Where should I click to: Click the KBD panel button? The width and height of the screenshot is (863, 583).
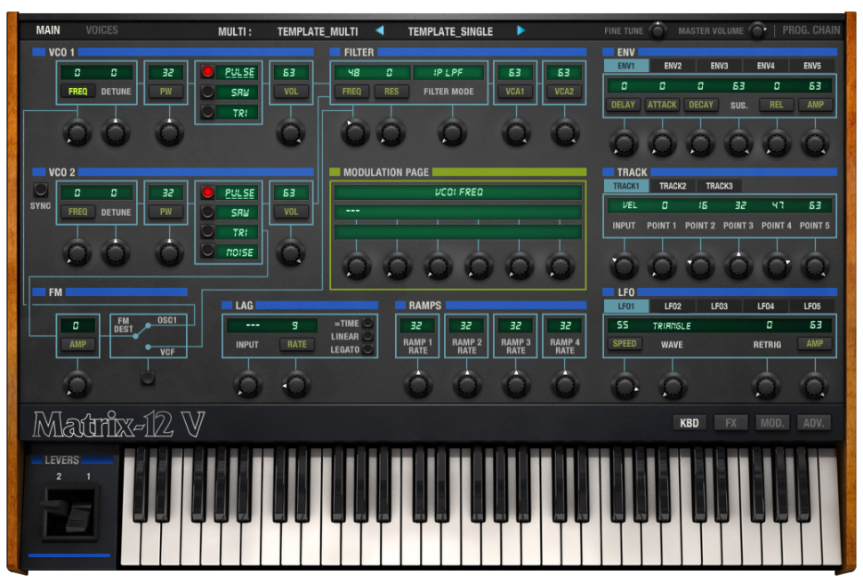coord(690,423)
